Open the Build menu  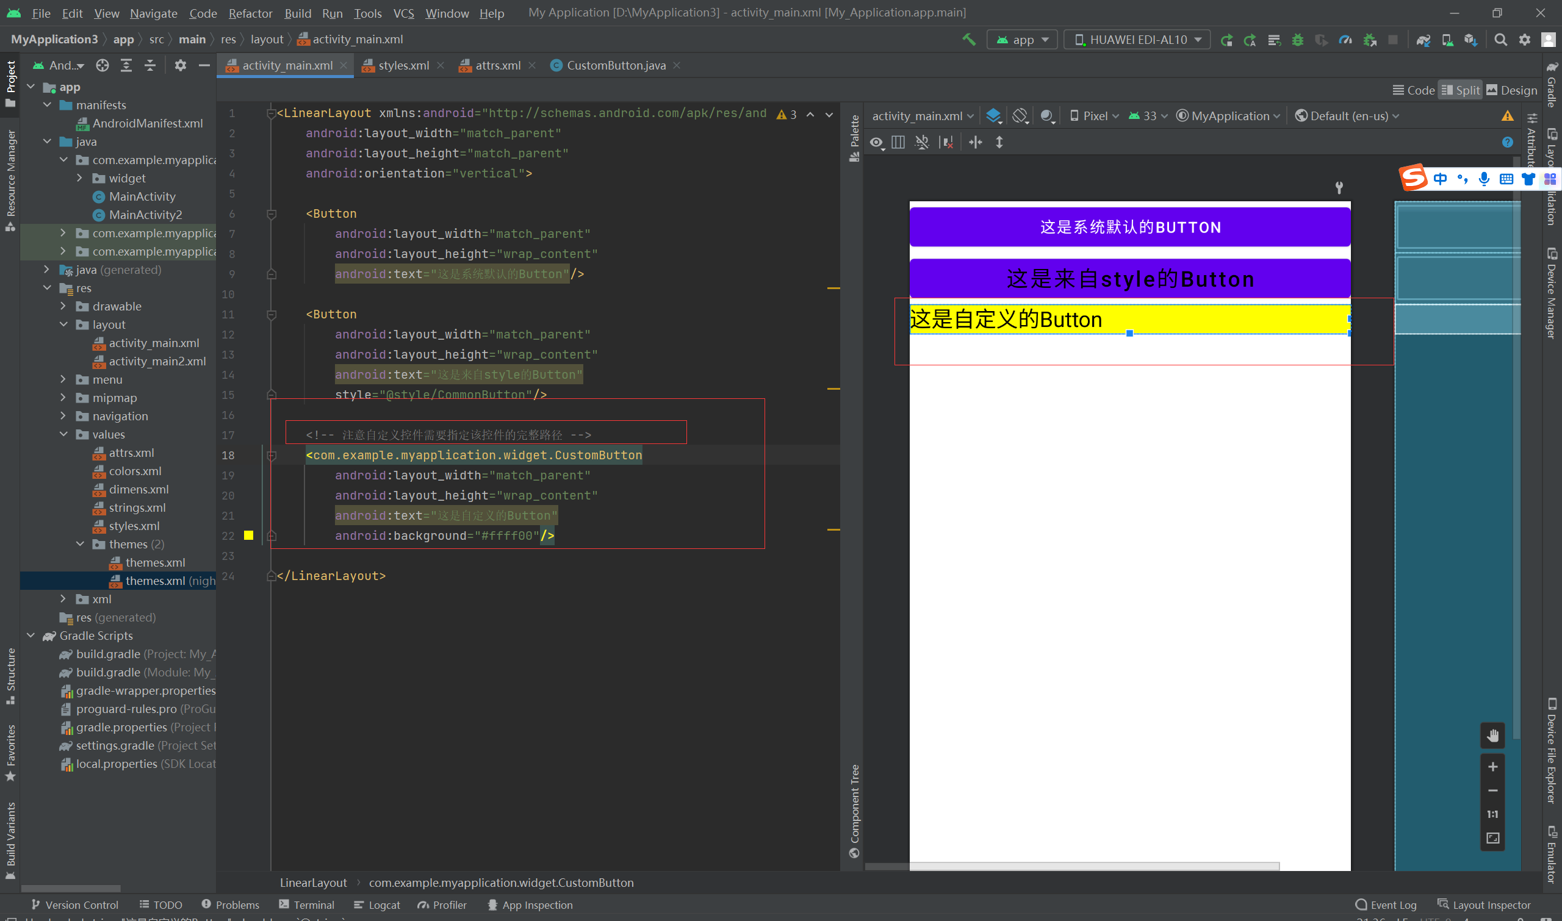(x=298, y=13)
